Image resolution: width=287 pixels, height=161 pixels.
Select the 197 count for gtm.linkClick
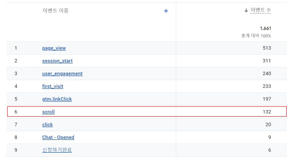click(267, 99)
